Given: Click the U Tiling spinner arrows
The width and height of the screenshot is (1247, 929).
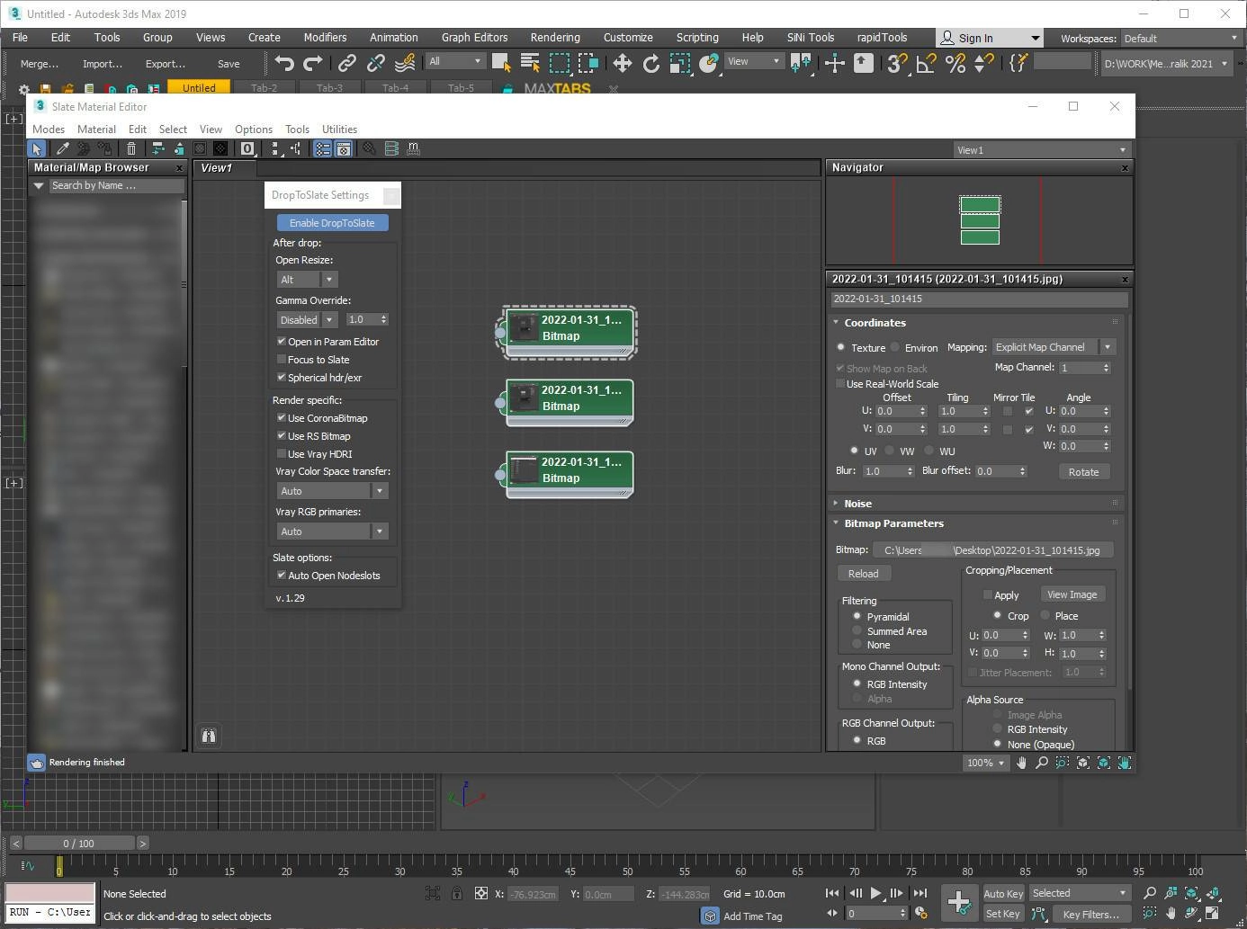Looking at the screenshot, I should (x=985, y=411).
